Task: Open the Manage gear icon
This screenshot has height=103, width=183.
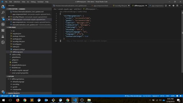Action: tap(3, 92)
